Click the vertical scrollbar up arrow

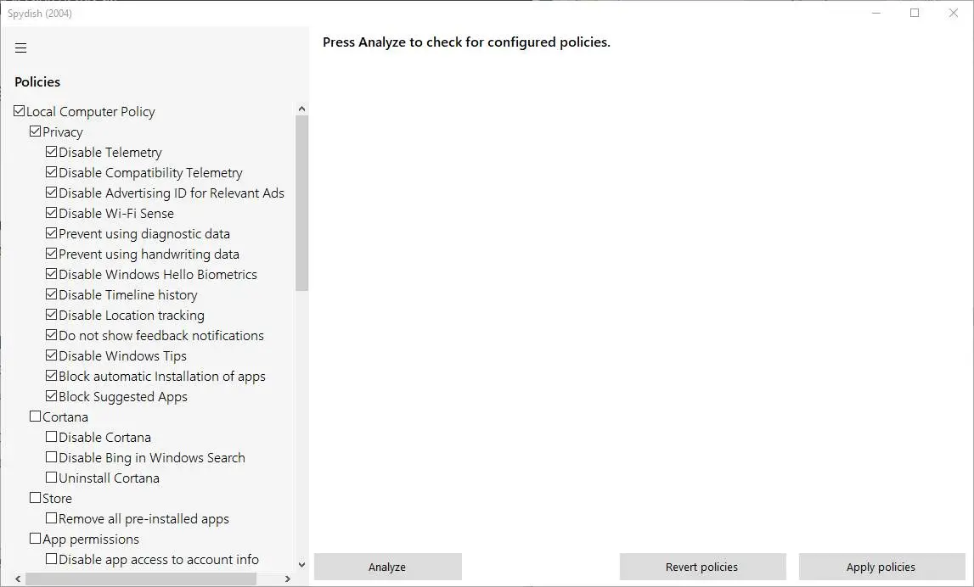click(x=301, y=109)
